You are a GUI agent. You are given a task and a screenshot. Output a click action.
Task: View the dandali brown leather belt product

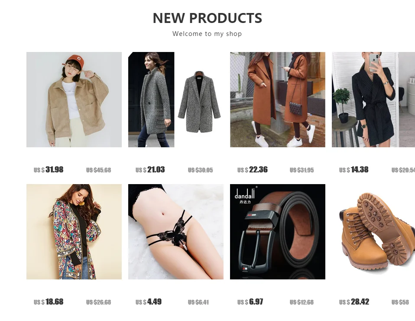[278, 232]
